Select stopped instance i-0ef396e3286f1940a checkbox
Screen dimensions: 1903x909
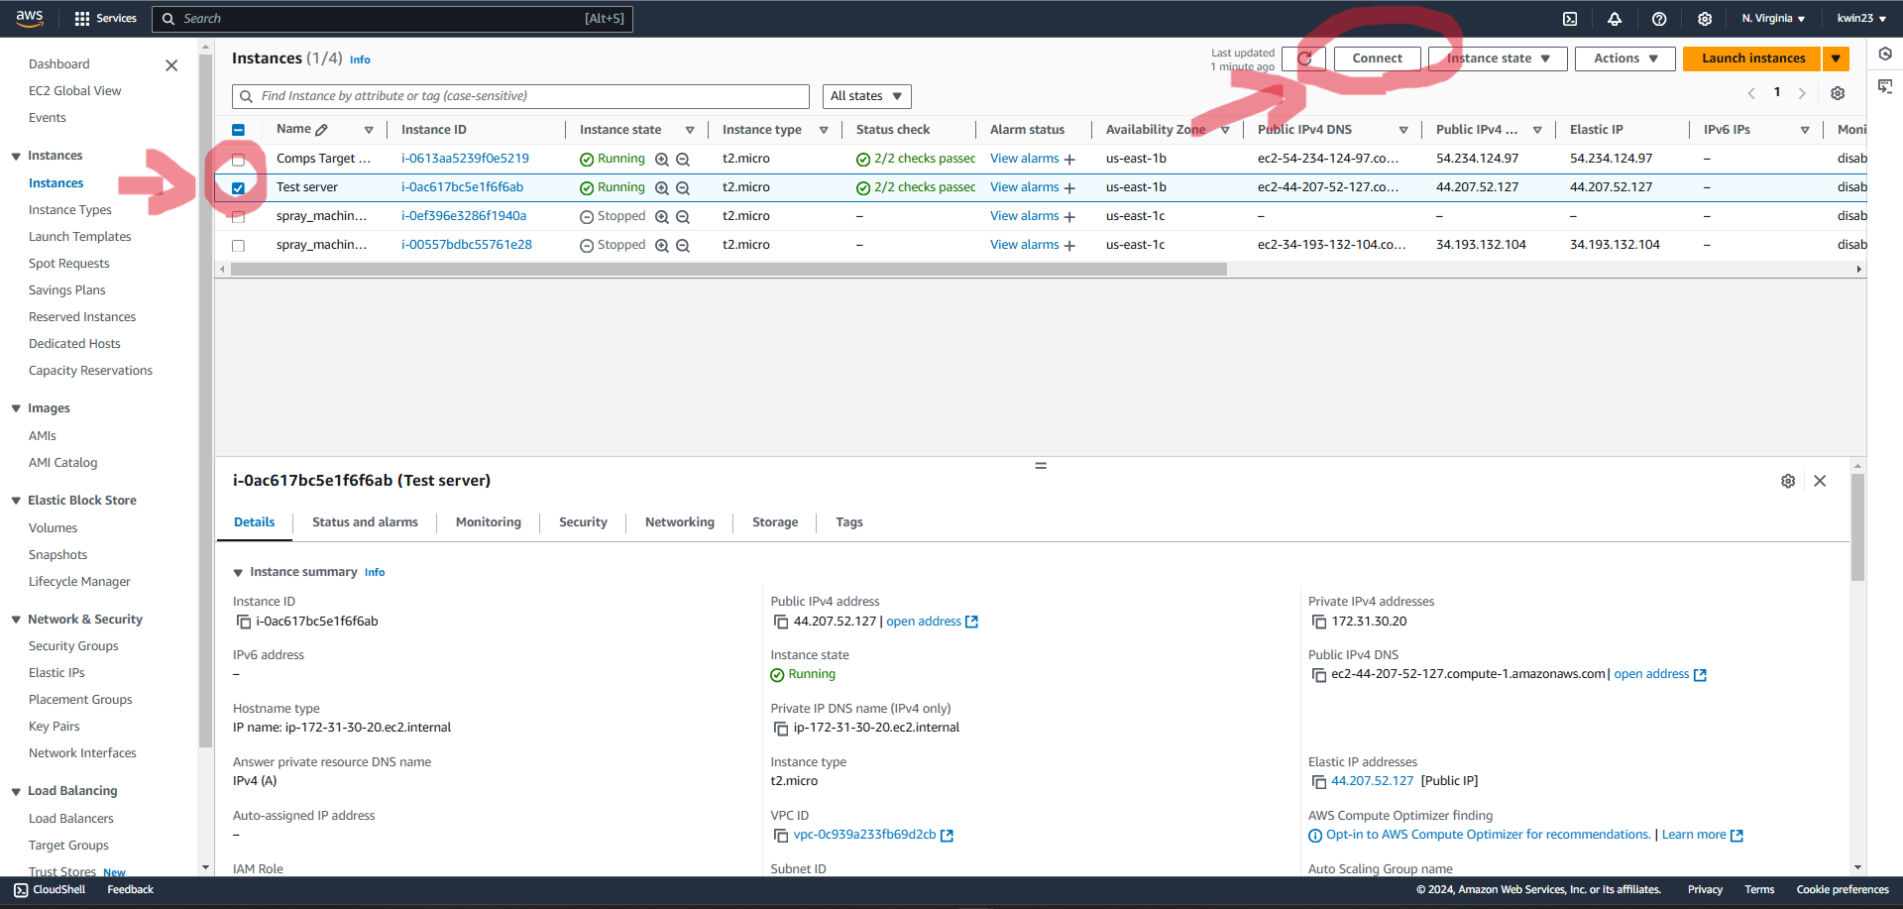(x=238, y=217)
